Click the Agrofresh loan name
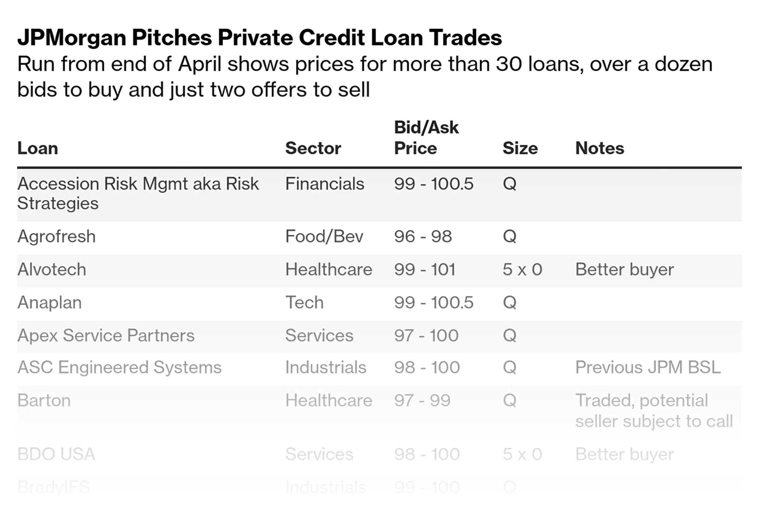 tap(57, 237)
